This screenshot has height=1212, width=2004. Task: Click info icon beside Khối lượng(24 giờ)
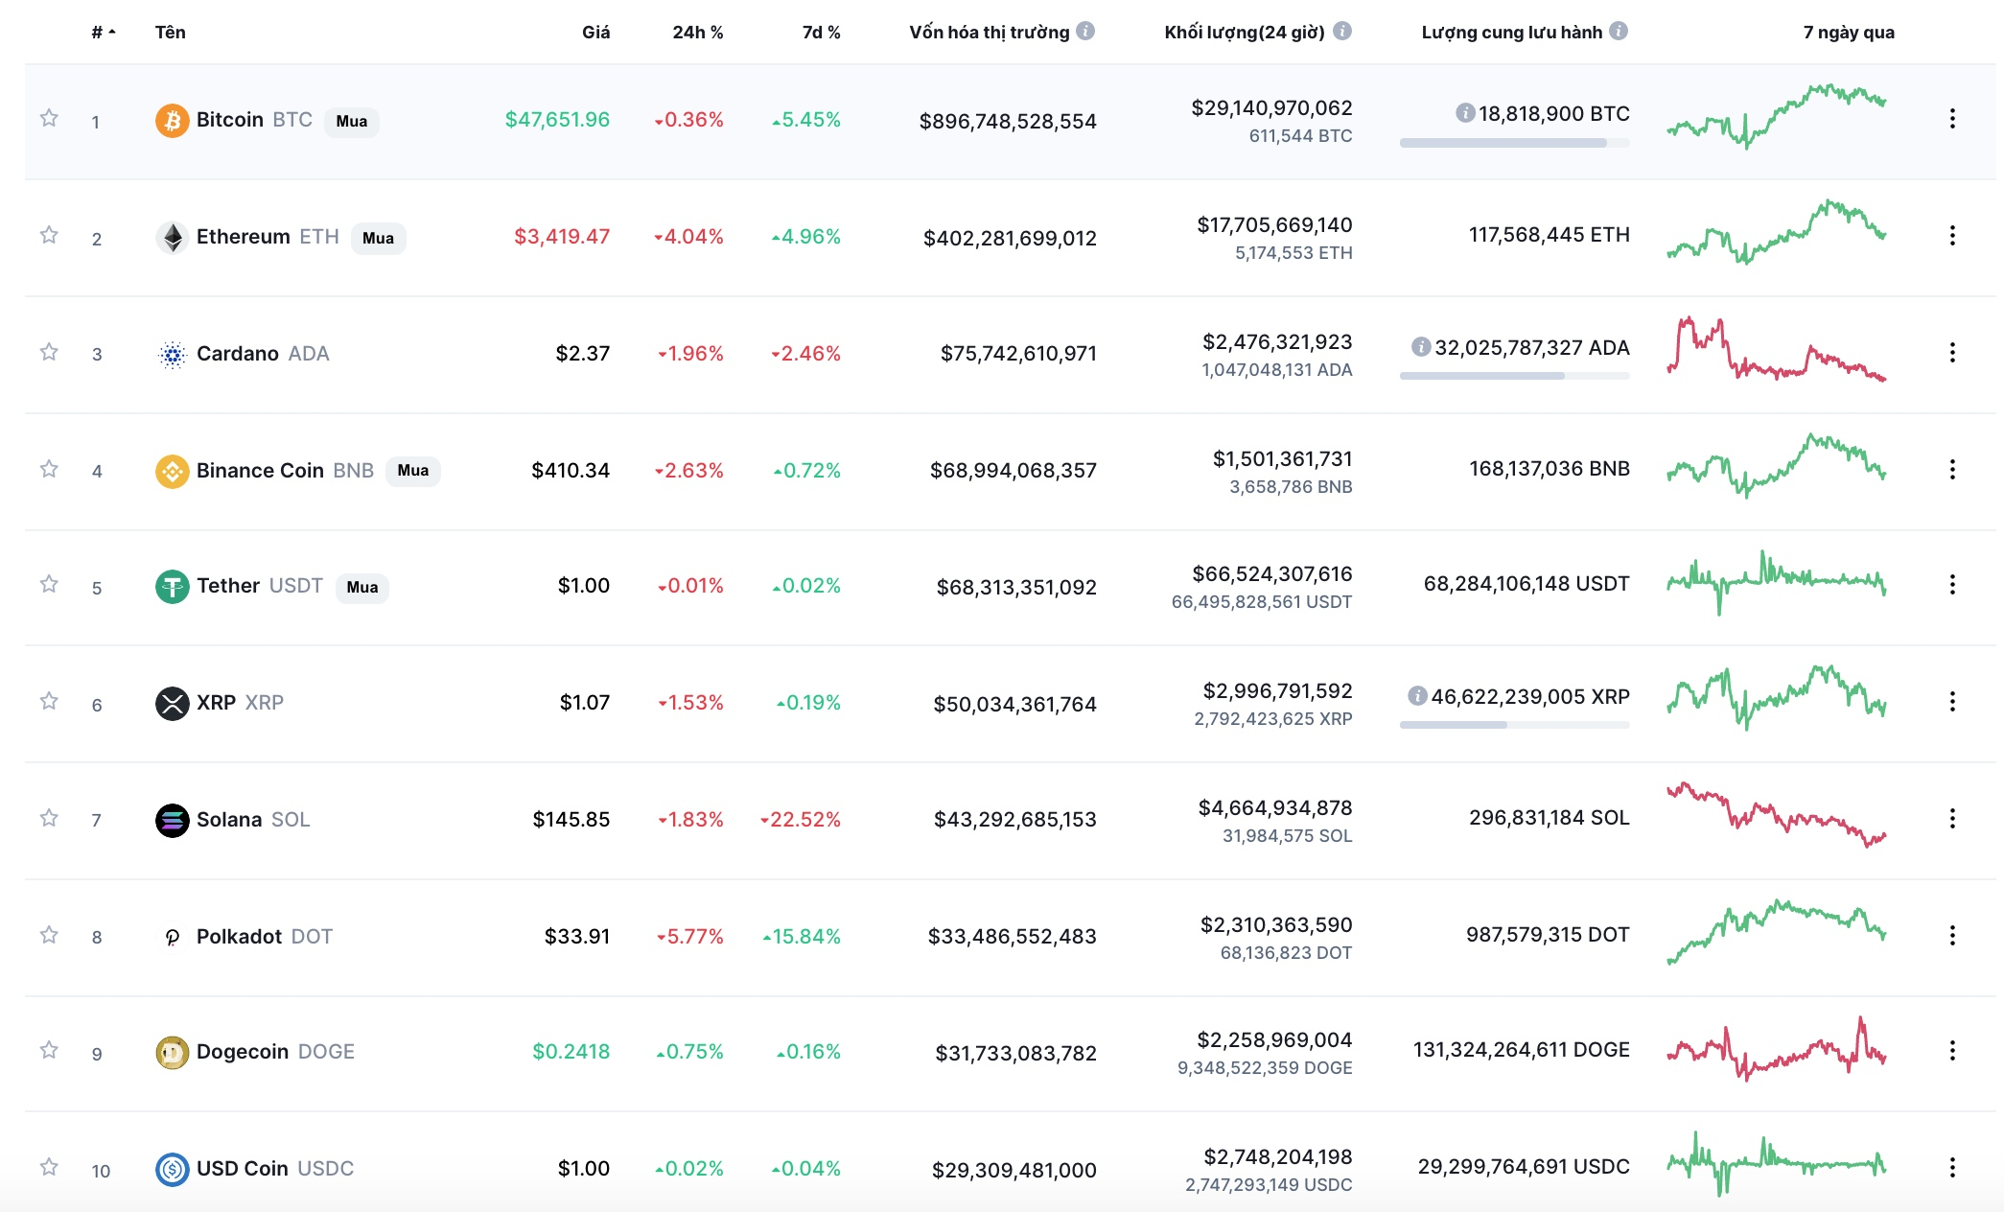(1342, 31)
